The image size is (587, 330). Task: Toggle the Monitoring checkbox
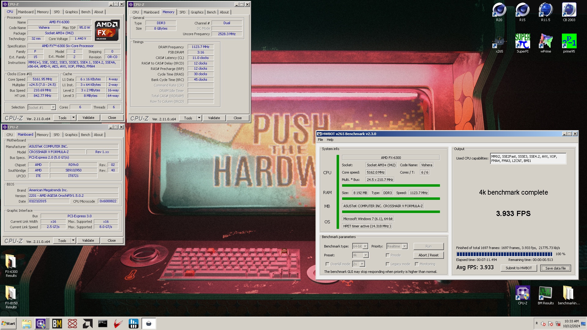(x=417, y=264)
